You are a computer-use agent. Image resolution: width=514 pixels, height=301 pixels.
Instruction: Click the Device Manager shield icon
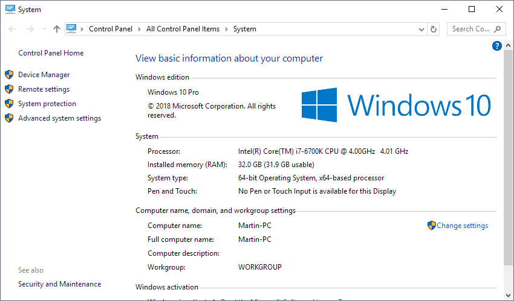click(x=9, y=75)
